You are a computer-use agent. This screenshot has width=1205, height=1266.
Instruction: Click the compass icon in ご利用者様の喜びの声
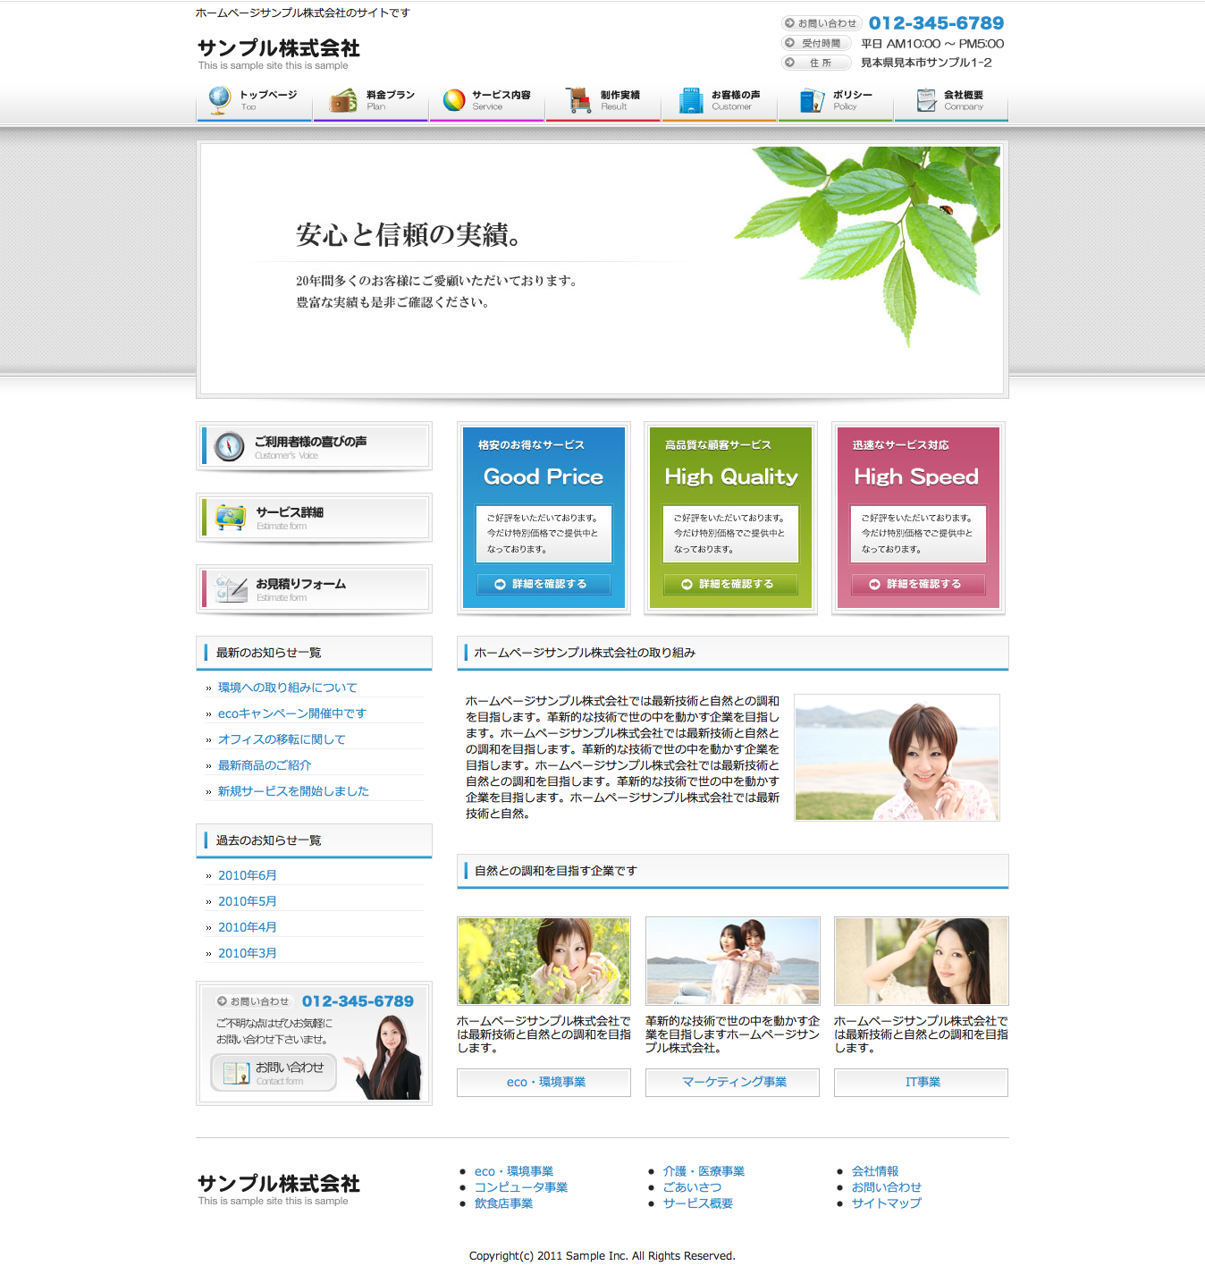point(230,446)
